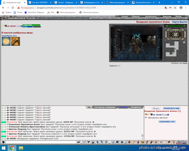Open the smiley face emoticons icon

click(113, 142)
